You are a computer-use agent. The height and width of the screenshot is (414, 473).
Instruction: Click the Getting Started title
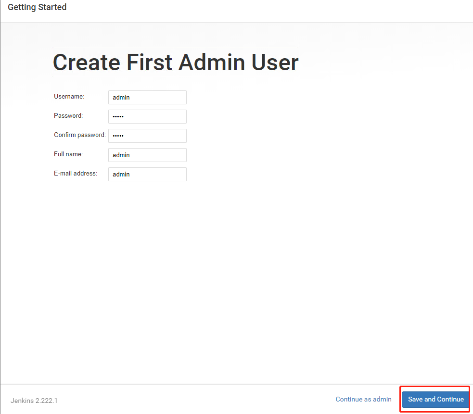point(37,7)
